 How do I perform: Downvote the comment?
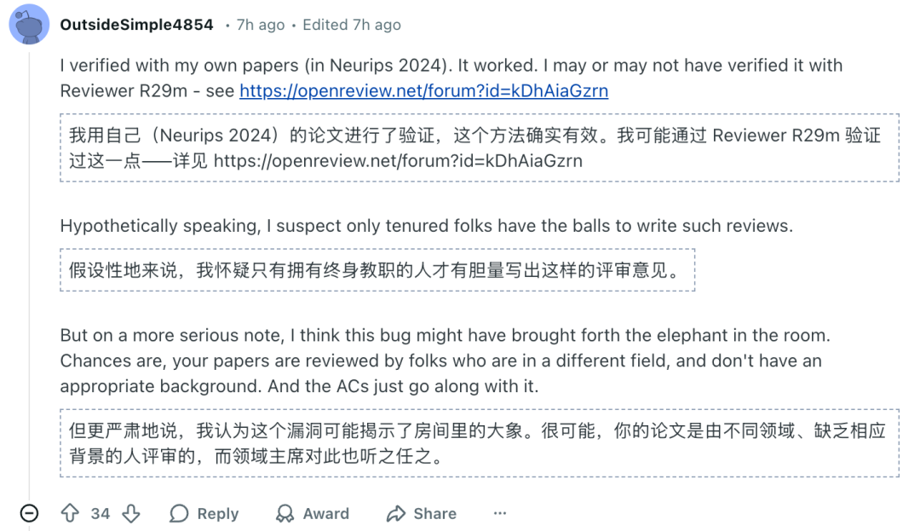[x=131, y=513]
